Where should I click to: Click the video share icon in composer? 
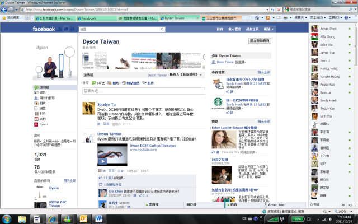[x=144, y=83]
